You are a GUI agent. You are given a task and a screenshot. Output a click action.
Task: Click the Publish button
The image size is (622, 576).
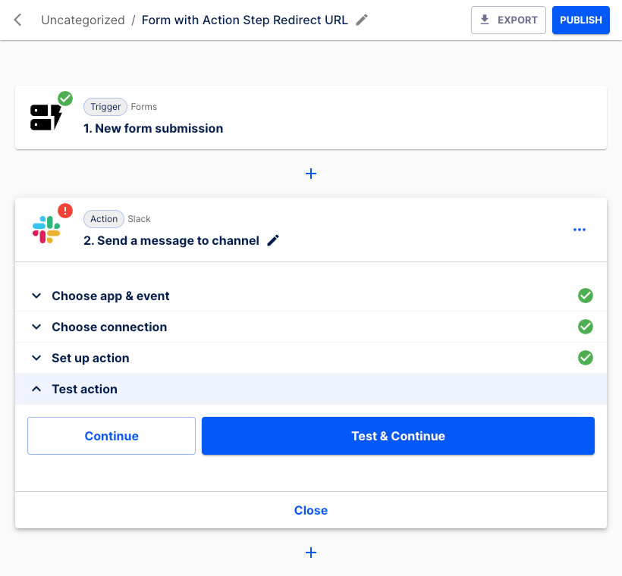(580, 20)
